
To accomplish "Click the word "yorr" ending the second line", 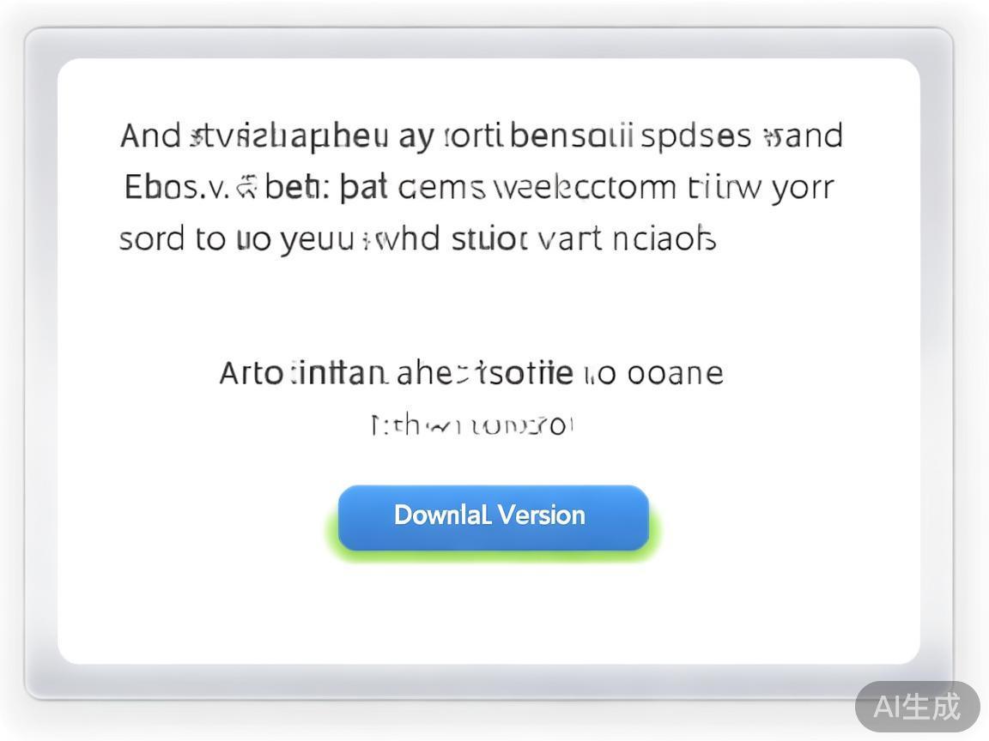I will (x=802, y=189).
